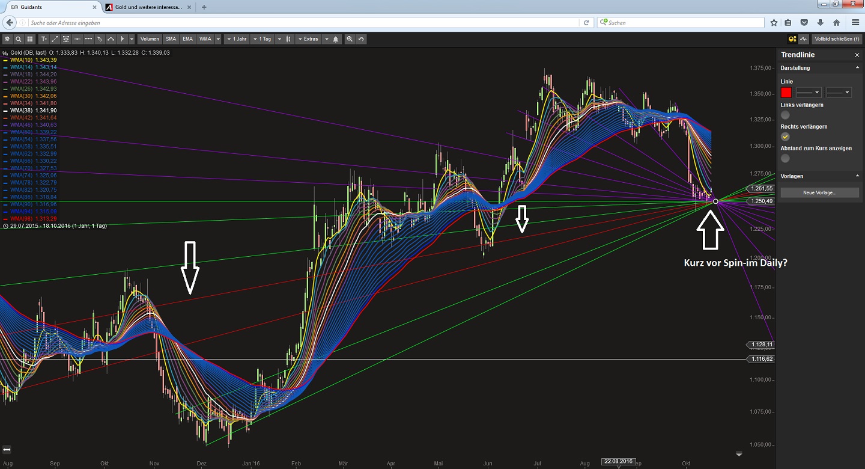Open the Firefox downloads arrow
The width and height of the screenshot is (865, 469).
click(821, 23)
